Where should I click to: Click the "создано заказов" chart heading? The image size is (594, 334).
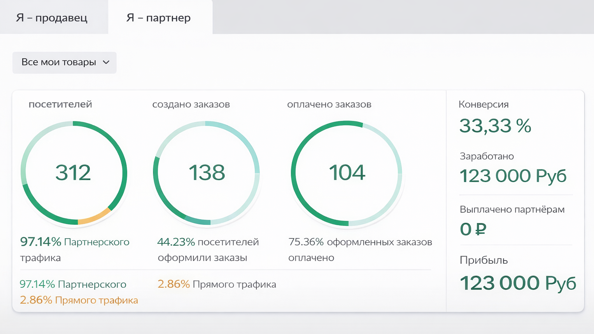pyautogui.click(x=191, y=104)
